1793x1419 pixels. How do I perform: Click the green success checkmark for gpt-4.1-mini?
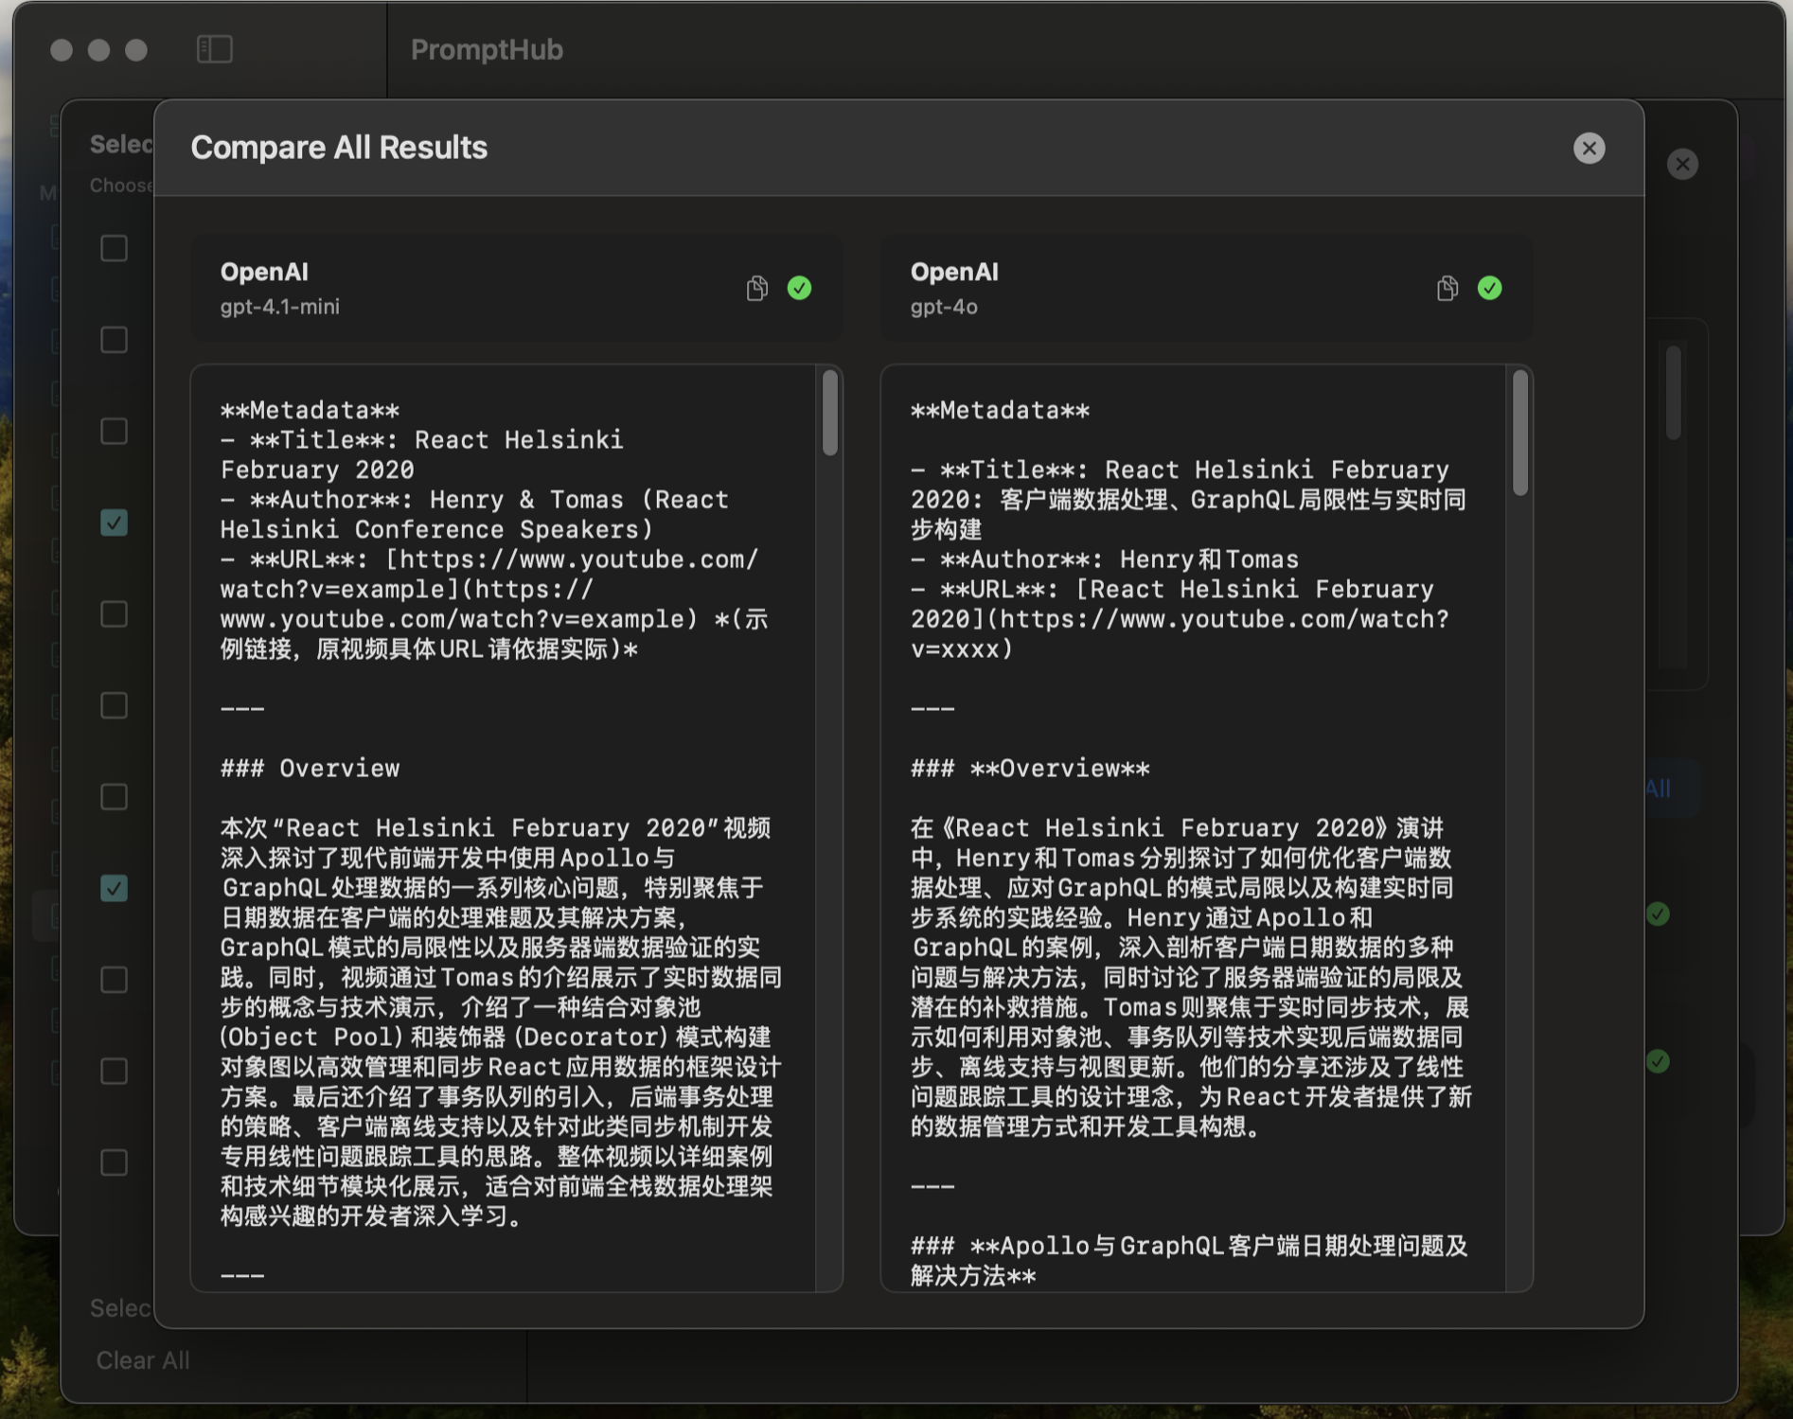[x=799, y=288]
